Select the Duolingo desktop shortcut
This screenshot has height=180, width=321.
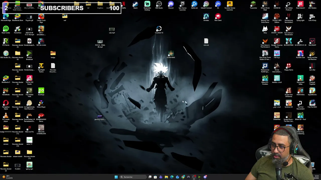click(x=41, y=92)
